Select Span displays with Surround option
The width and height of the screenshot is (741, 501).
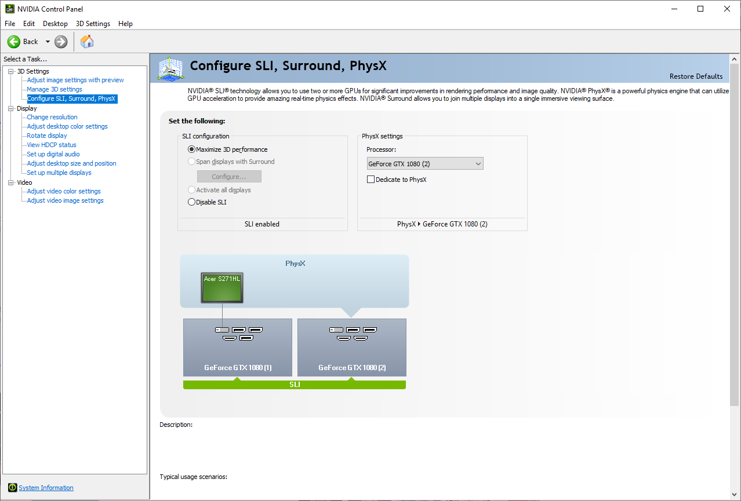[192, 162]
